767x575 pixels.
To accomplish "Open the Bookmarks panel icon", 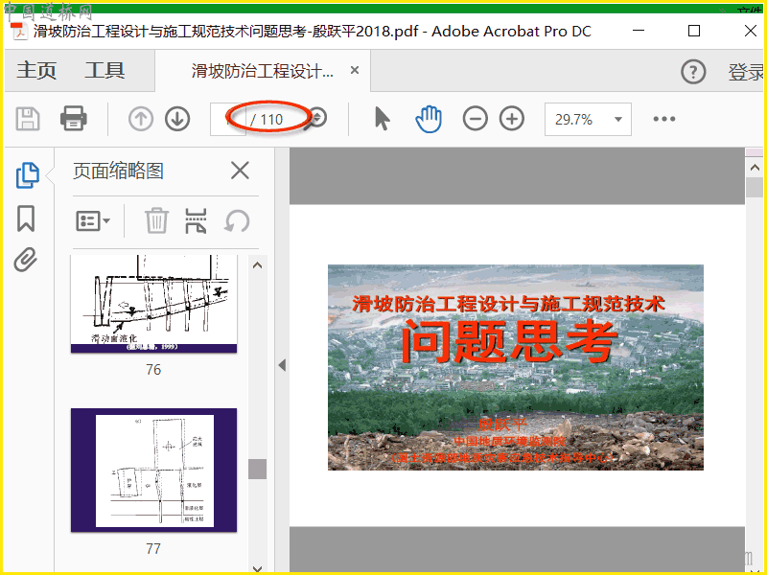I will [26, 218].
